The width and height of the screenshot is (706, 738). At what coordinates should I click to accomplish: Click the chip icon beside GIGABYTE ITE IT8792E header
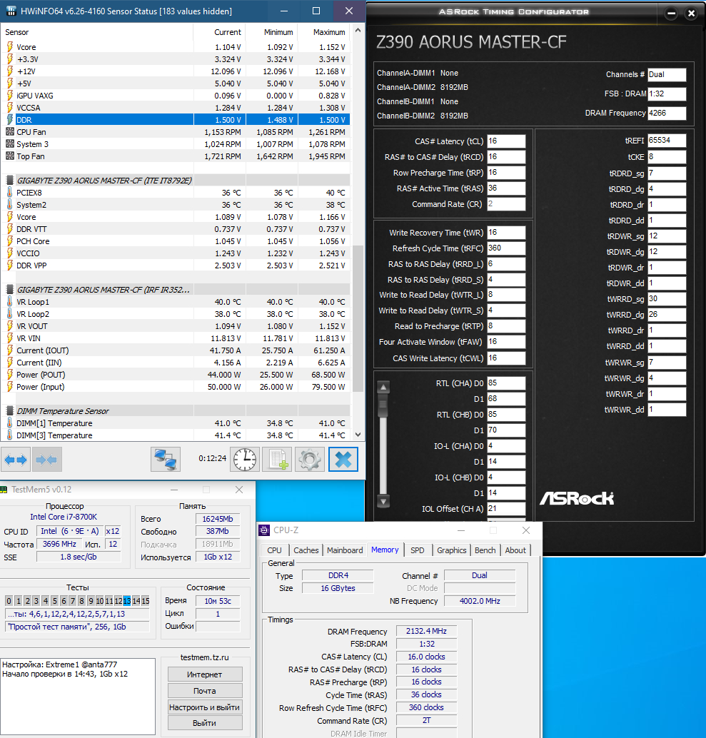pyautogui.click(x=9, y=181)
